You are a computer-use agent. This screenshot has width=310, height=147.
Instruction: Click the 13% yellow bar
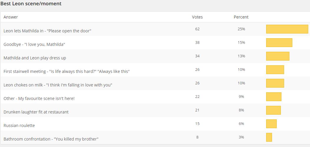click(x=278, y=56)
